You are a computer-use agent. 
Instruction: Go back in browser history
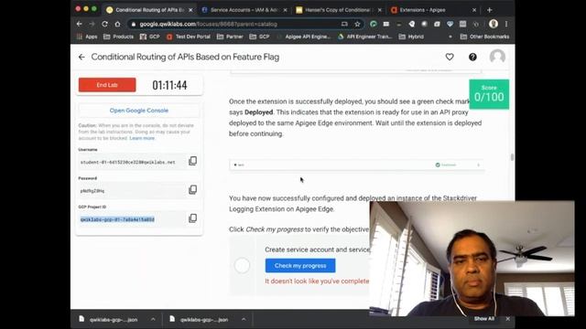[x=80, y=24]
